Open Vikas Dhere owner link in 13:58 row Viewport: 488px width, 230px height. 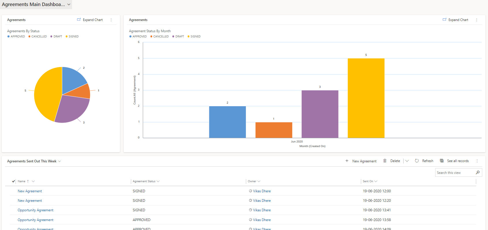[x=262, y=220]
